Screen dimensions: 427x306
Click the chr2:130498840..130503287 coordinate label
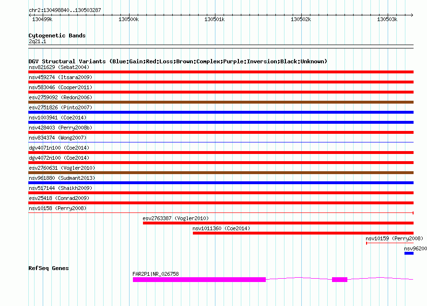(x=65, y=10)
